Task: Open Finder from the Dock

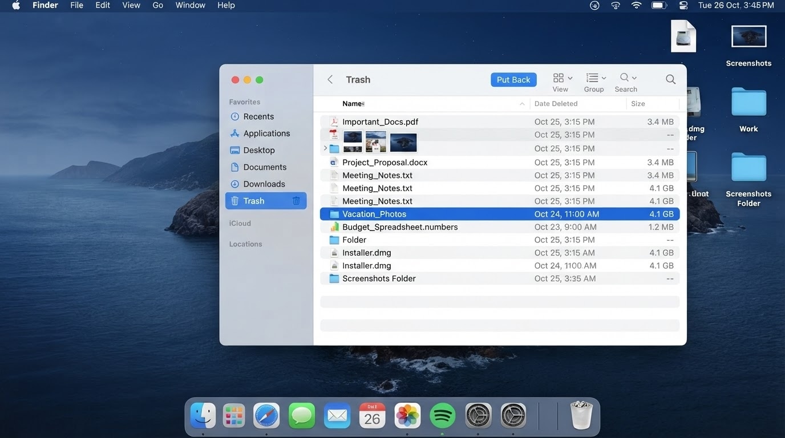Action: click(203, 415)
